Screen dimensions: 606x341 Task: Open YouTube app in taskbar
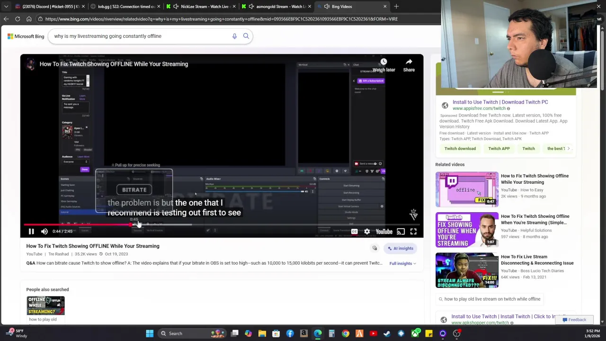click(373, 333)
